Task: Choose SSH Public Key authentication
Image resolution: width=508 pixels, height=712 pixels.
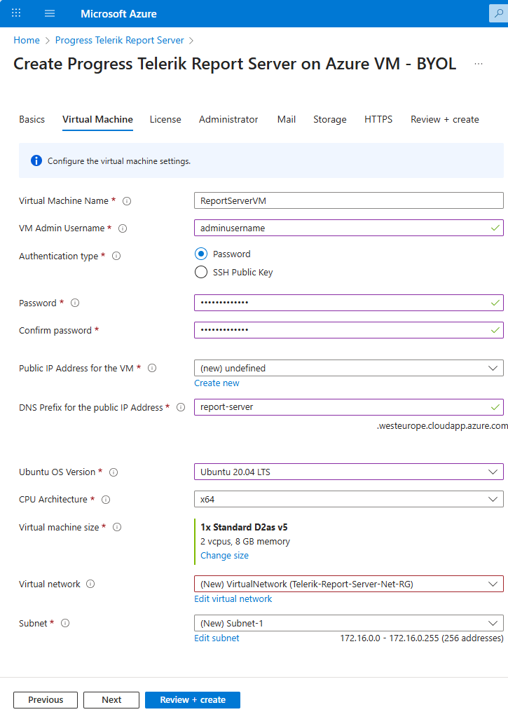Action: pyautogui.click(x=201, y=273)
